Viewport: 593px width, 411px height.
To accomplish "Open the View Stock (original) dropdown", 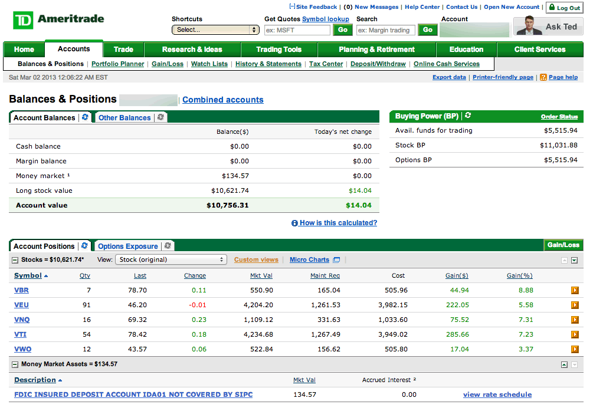I will pyautogui.click(x=171, y=259).
